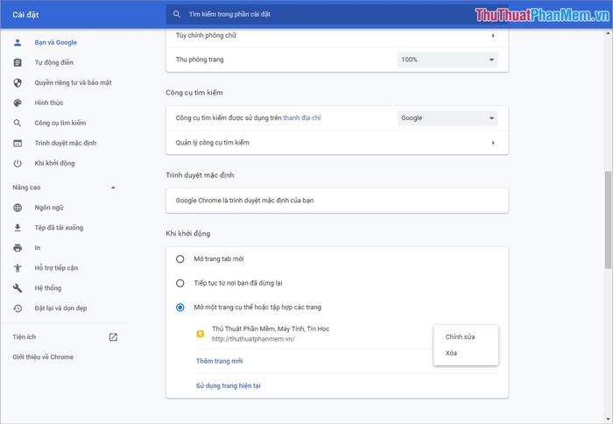The image size is (613, 424).
Task: Open the Thu phóng trang 100% dropdown
Action: [x=447, y=60]
